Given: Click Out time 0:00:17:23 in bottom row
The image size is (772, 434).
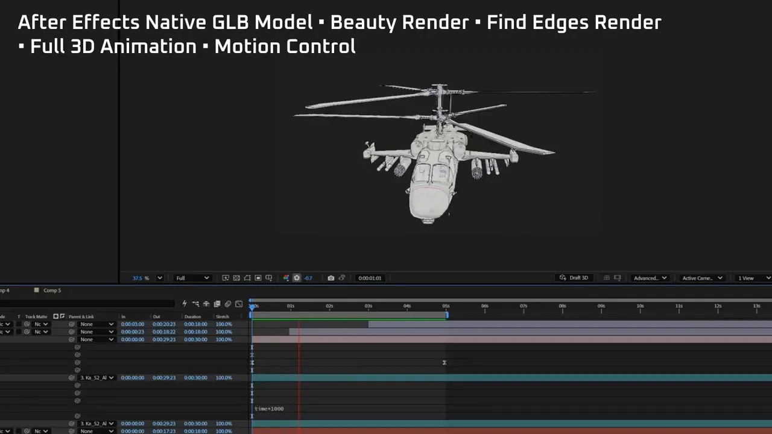Looking at the screenshot, I should point(164,432).
